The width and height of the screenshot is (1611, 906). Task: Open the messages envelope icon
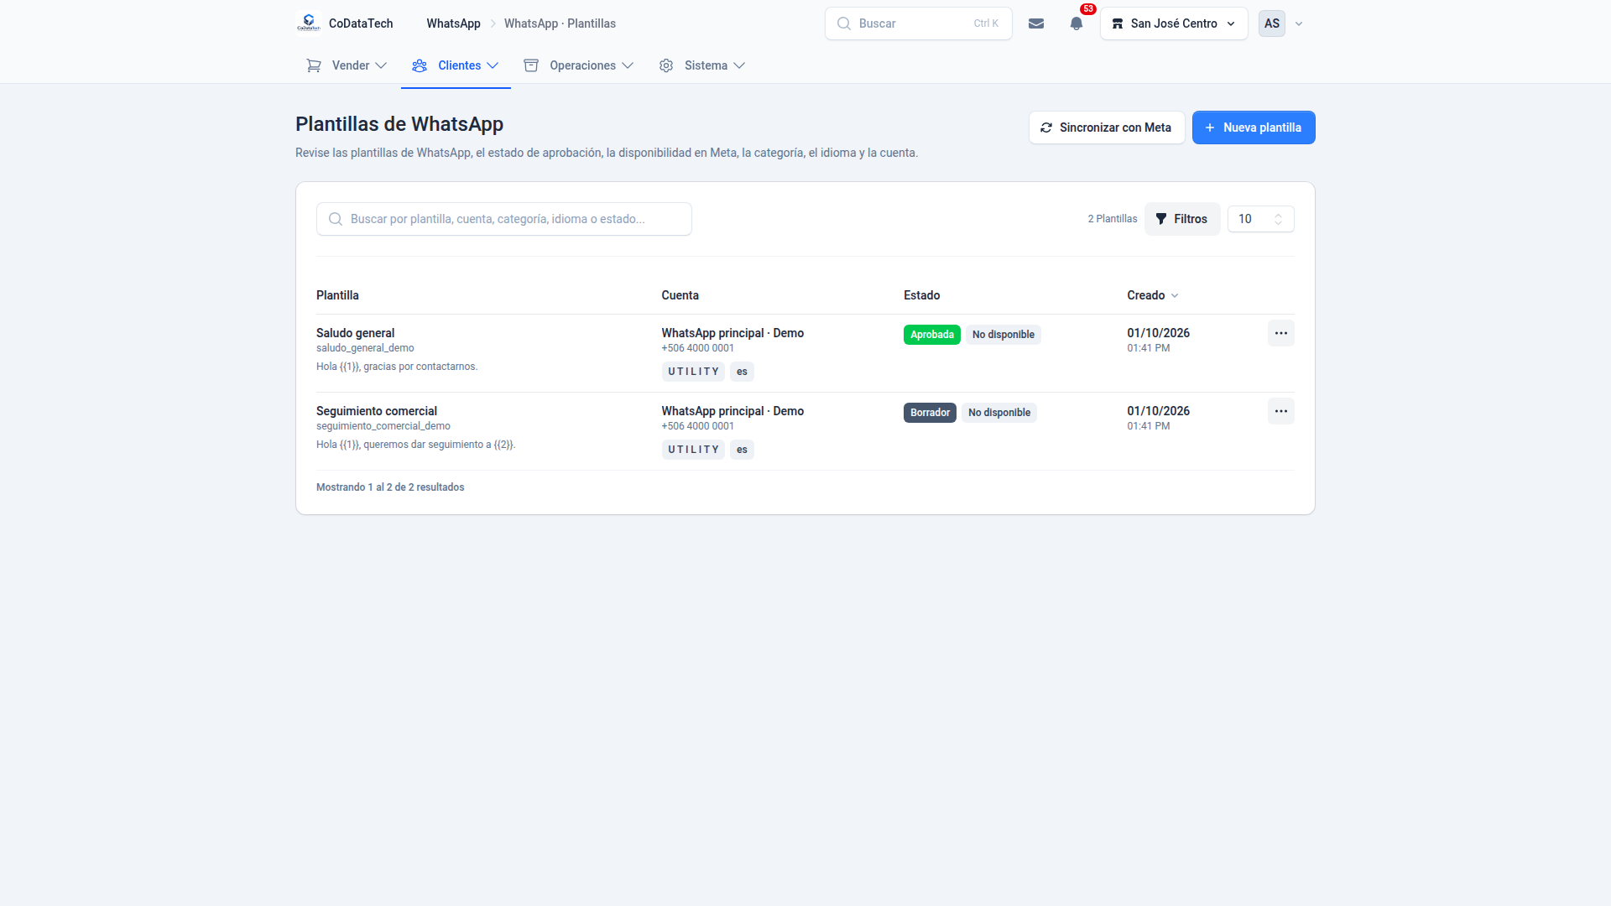(x=1036, y=23)
